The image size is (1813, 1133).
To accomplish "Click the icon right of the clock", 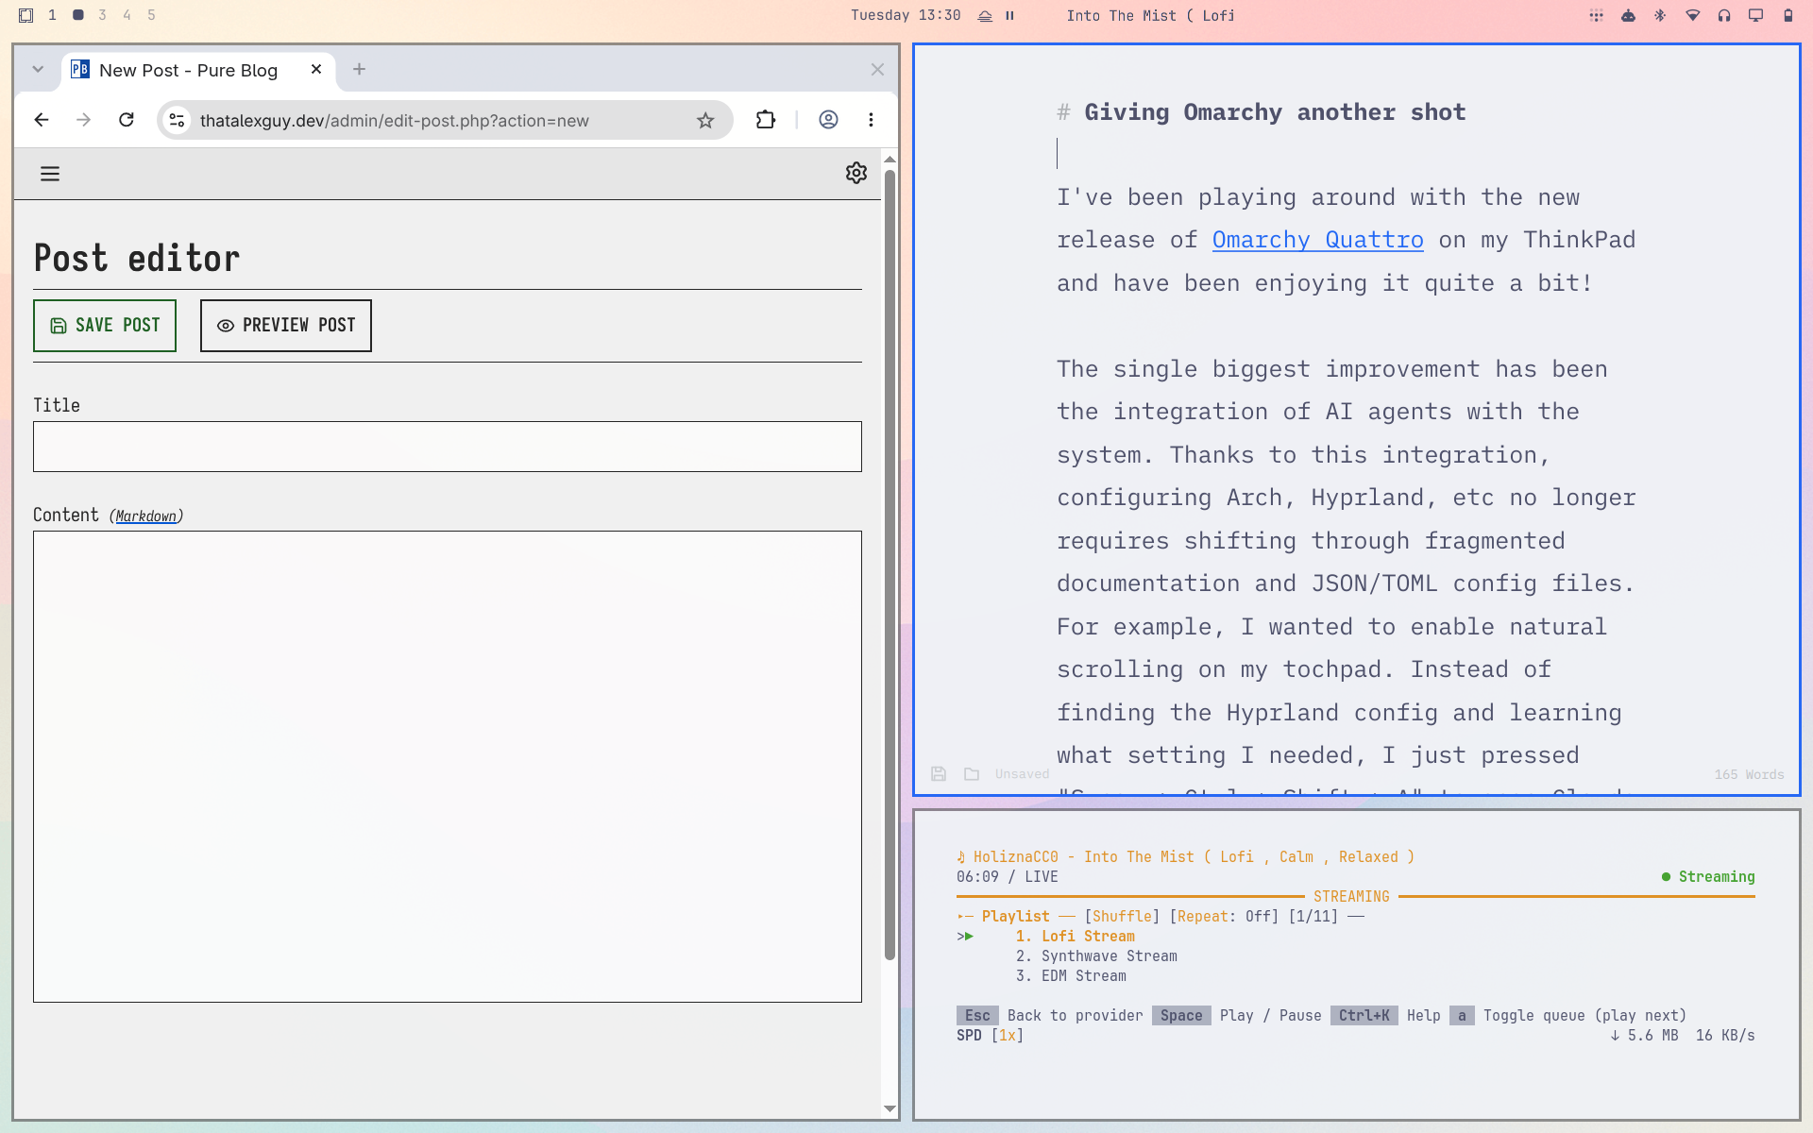I will pyautogui.click(x=985, y=16).
